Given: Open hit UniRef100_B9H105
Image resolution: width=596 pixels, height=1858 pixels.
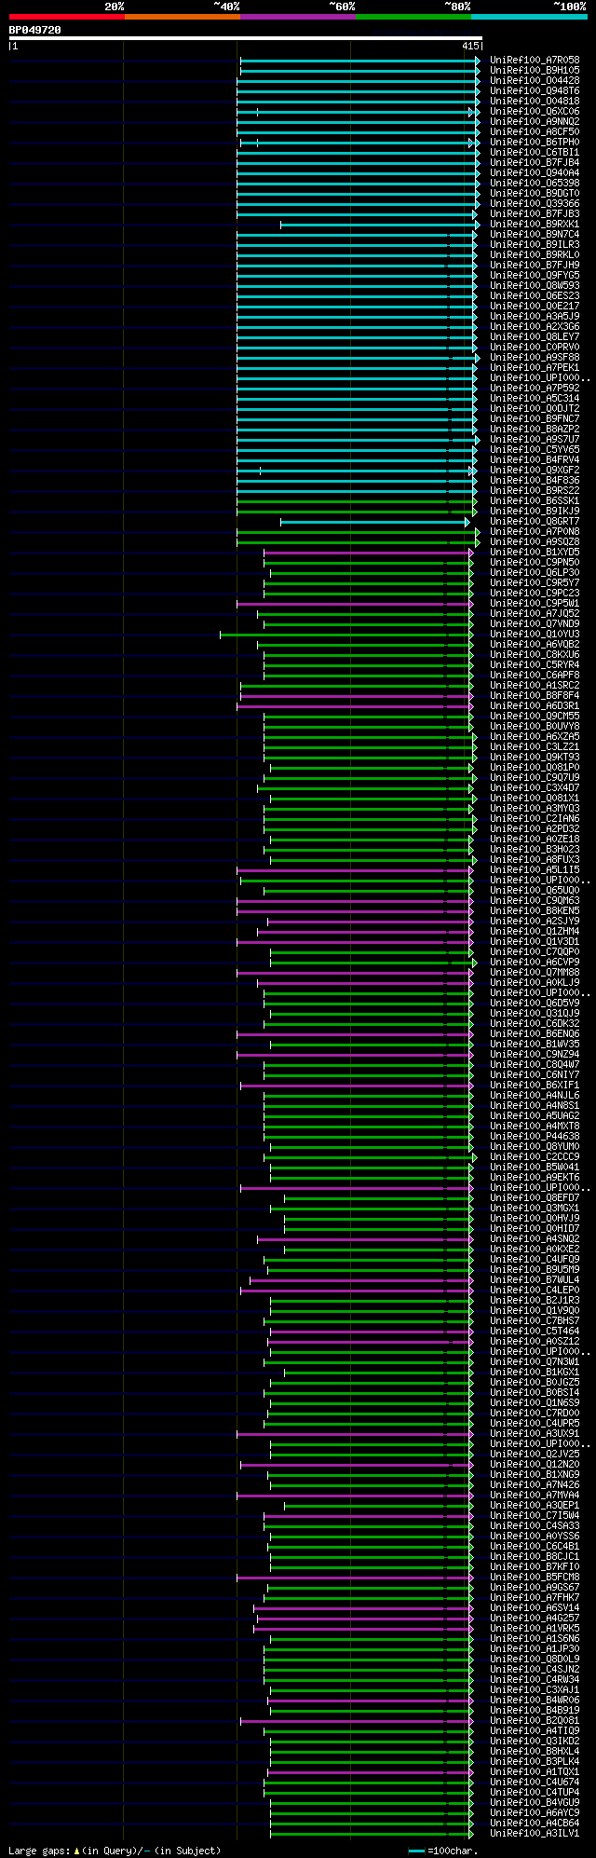Looking at the screenshot, I should [x=535, y=71].
